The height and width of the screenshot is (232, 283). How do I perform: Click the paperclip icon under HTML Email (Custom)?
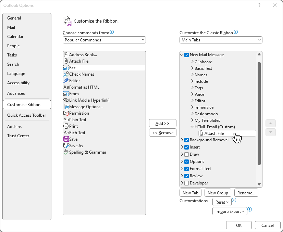click(201, 133)
